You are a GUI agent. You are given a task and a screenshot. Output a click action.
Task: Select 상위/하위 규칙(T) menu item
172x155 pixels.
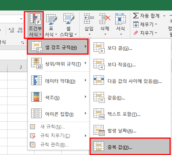[x=59, y=63]
